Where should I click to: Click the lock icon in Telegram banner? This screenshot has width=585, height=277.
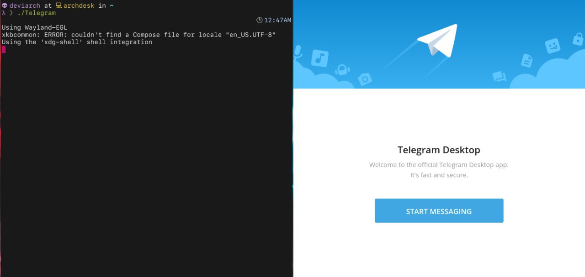click(x=578, y=39)
